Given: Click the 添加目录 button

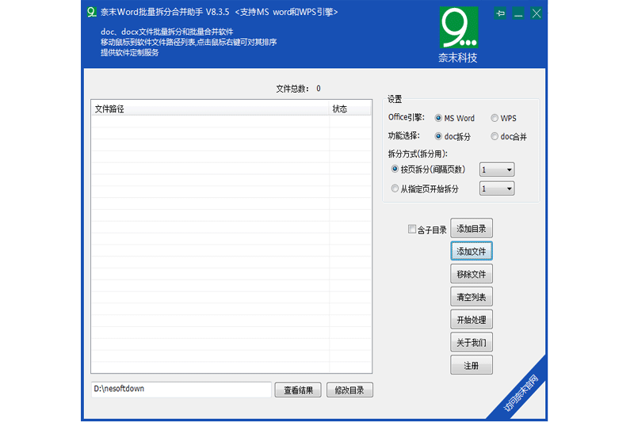Looking at the screenshot, I should coord(472,229).
